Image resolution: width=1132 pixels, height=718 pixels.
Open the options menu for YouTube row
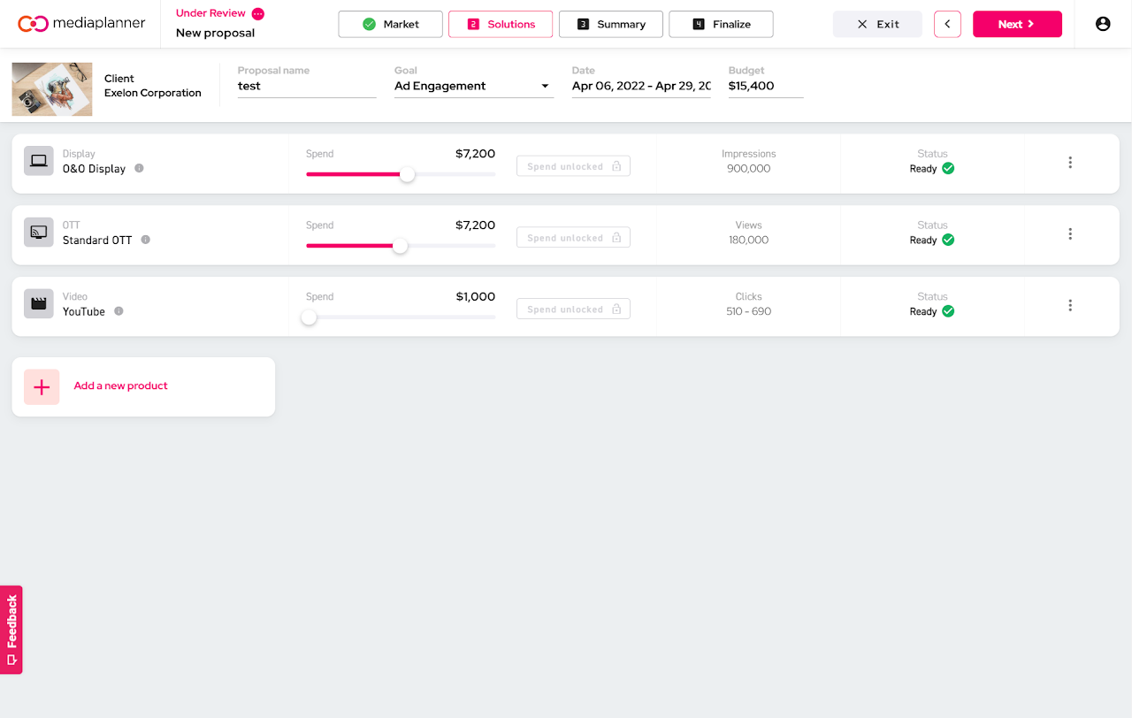point(1070,305)
